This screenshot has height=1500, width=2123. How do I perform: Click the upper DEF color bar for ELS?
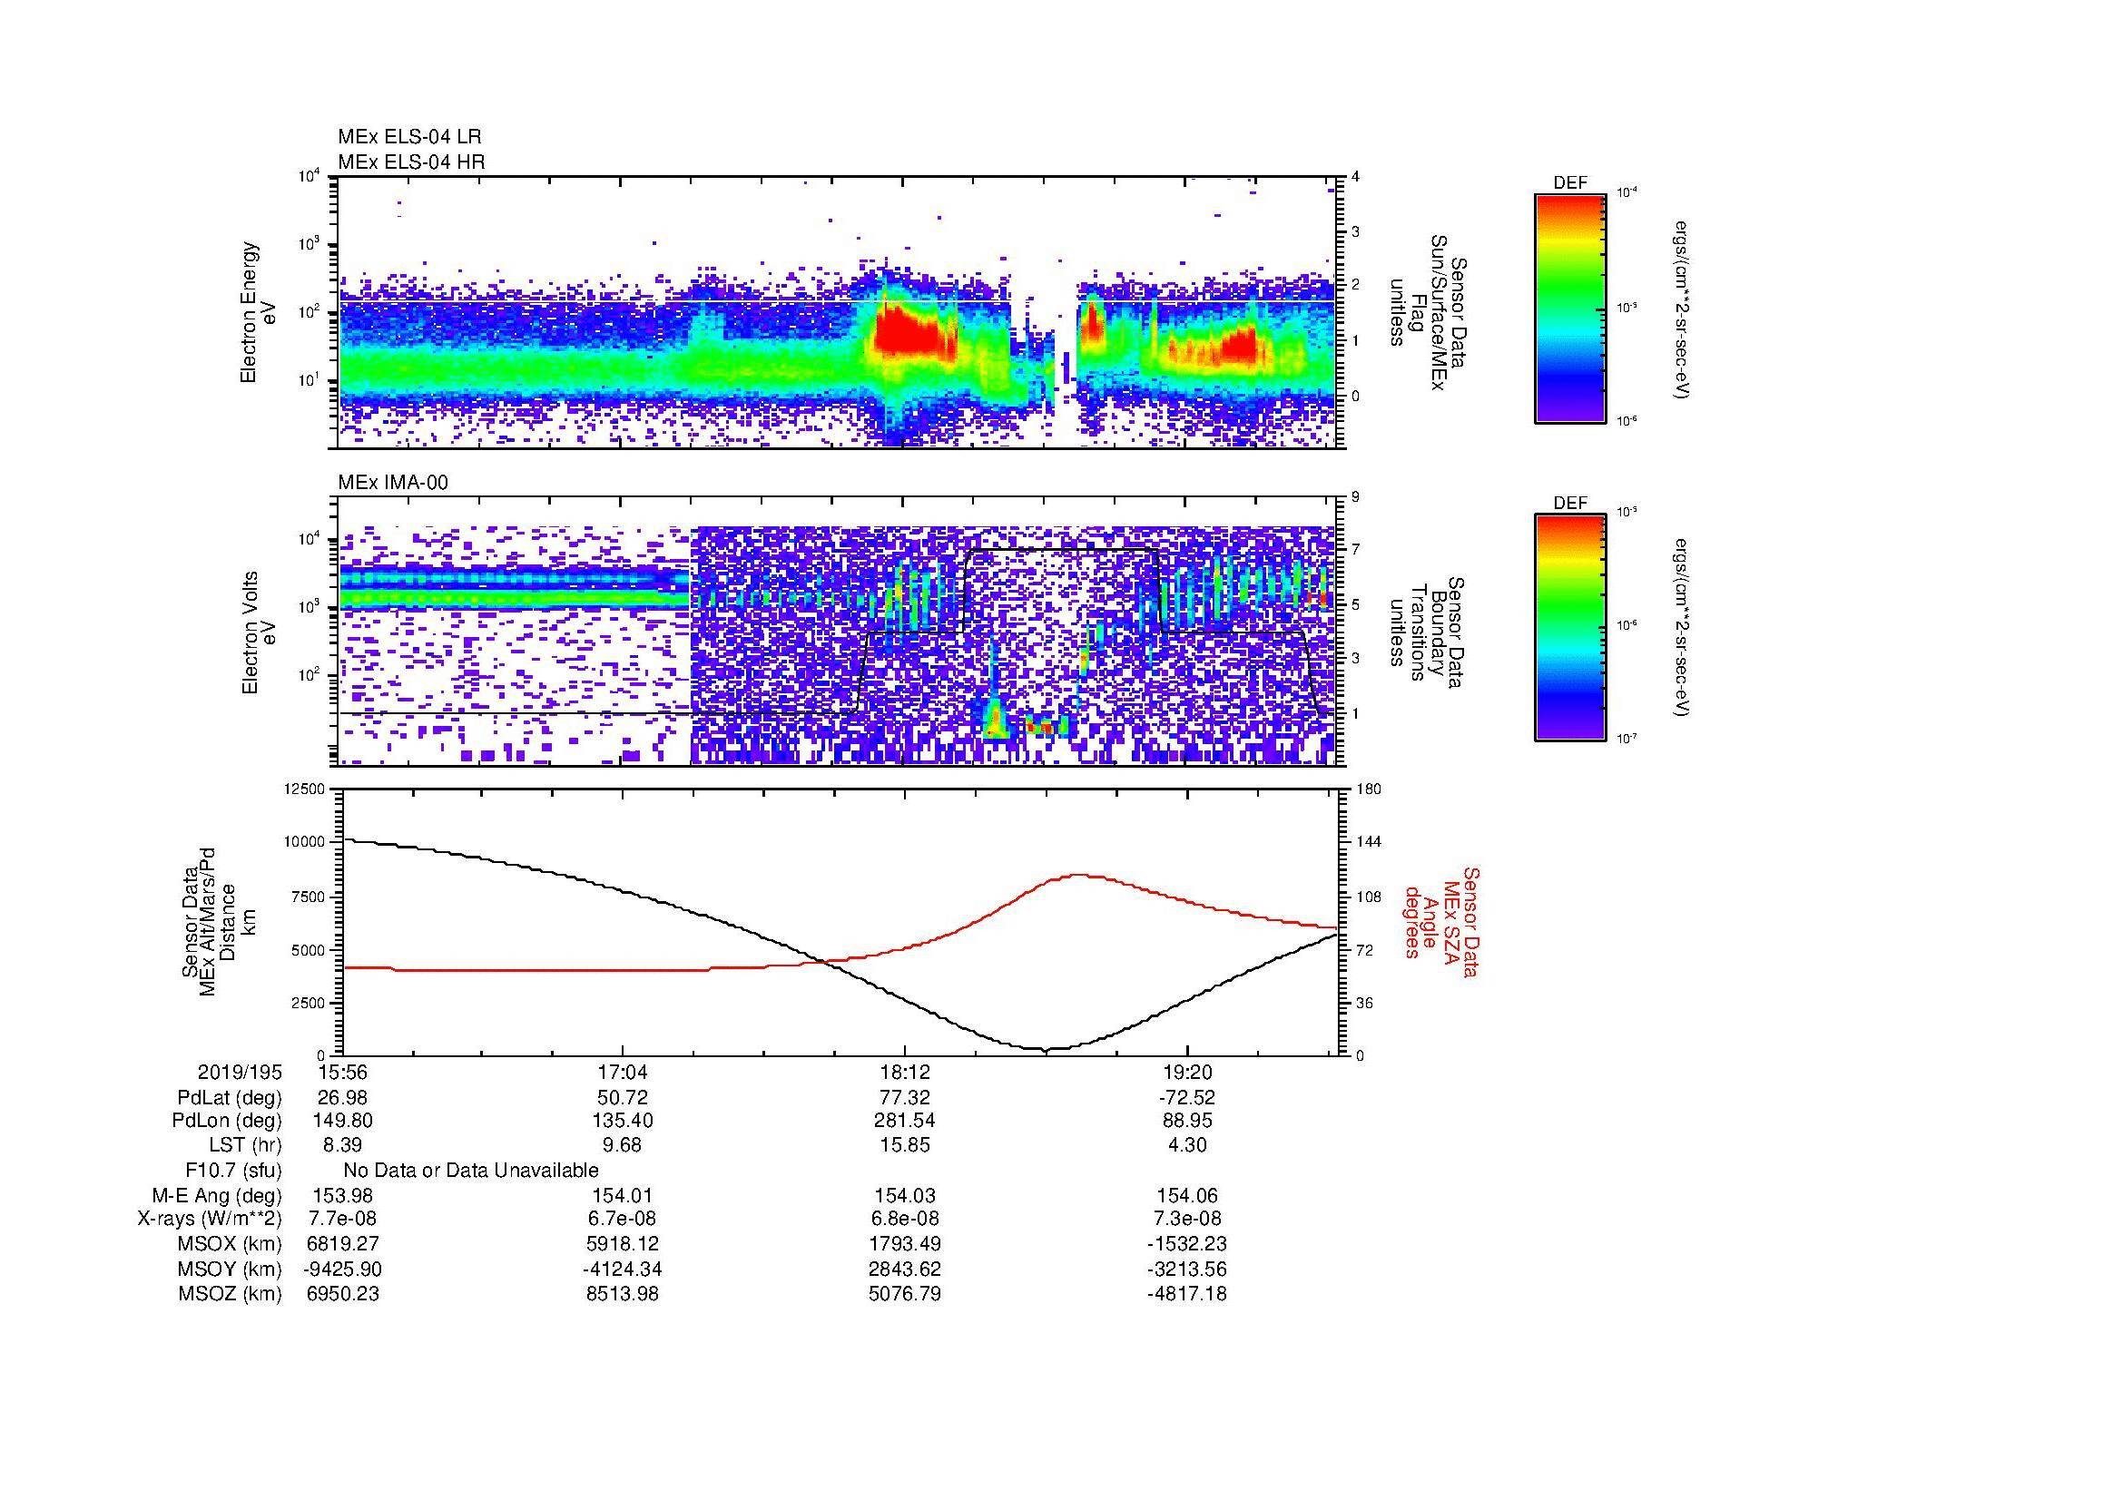tap(1569, 308)
